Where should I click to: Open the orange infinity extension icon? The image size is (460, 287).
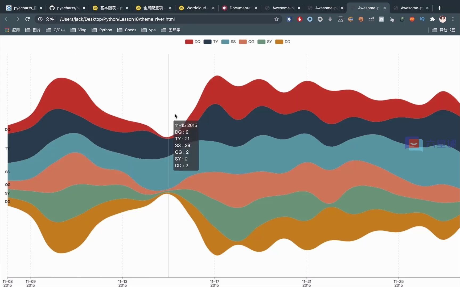pyautogui.click(x=412, y=19)
